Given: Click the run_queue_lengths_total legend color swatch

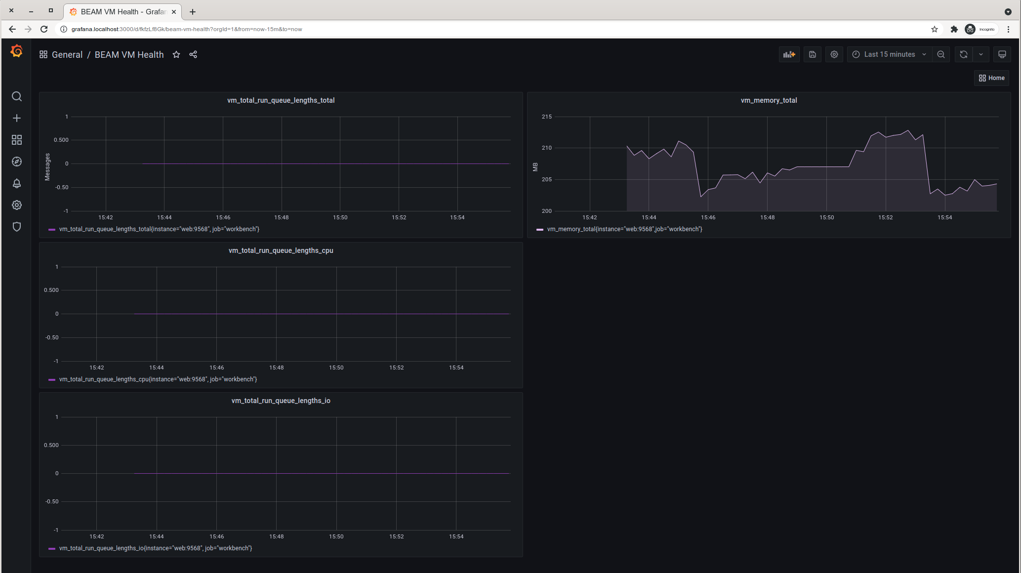Looking at the screenshot, I should point(52,230).
